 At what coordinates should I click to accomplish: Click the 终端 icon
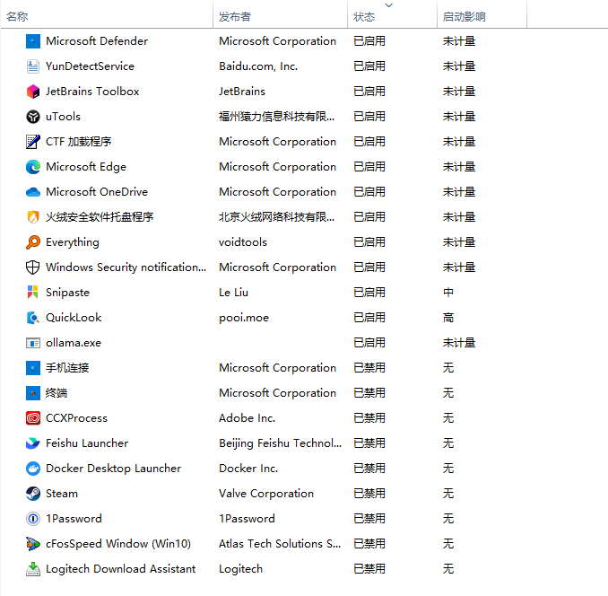33,393
